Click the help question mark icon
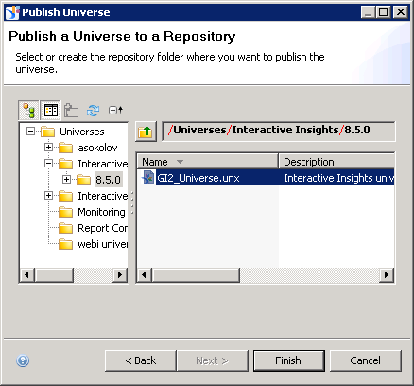 23,360
